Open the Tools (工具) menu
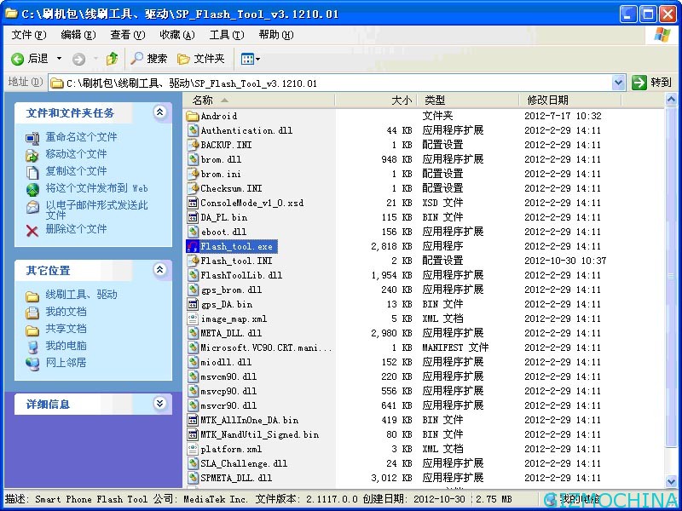The height and width of the screenshot is (511, 682). 227,35
